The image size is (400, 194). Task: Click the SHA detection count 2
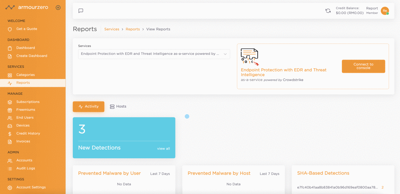click(383, 188)
